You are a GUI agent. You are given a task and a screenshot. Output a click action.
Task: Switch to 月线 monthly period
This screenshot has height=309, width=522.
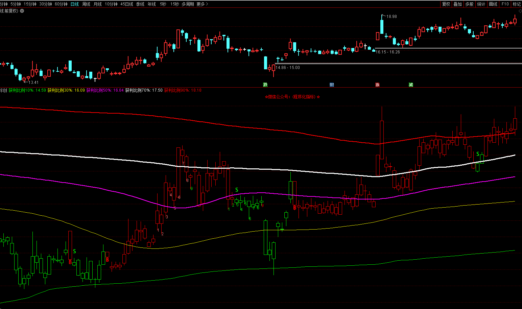pyautogui.click(x=97, y=4)
